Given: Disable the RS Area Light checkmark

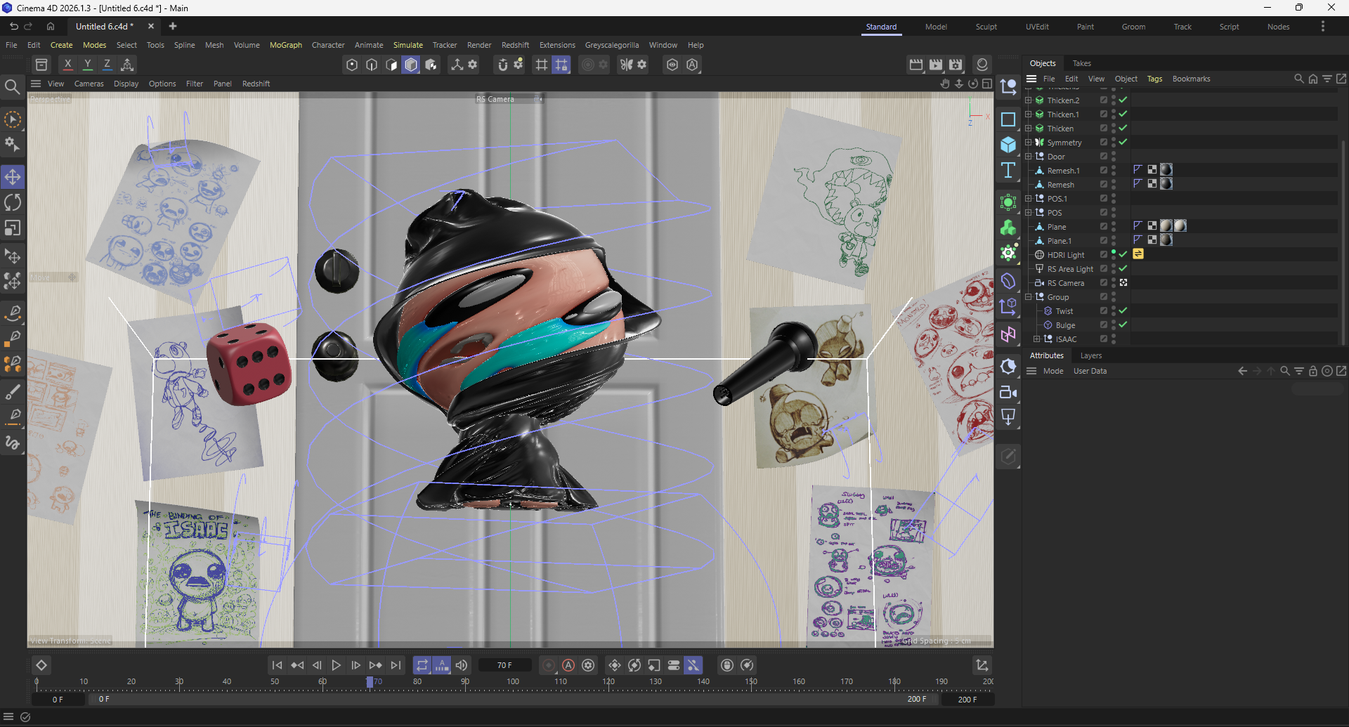Looking at the screenshot, I should click(1123, 268).
